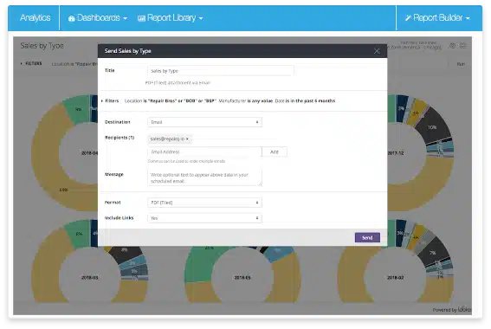Click the 2018-02 donut chart center
The width and height of the screenshot is (491, 329).
[396, 278]
